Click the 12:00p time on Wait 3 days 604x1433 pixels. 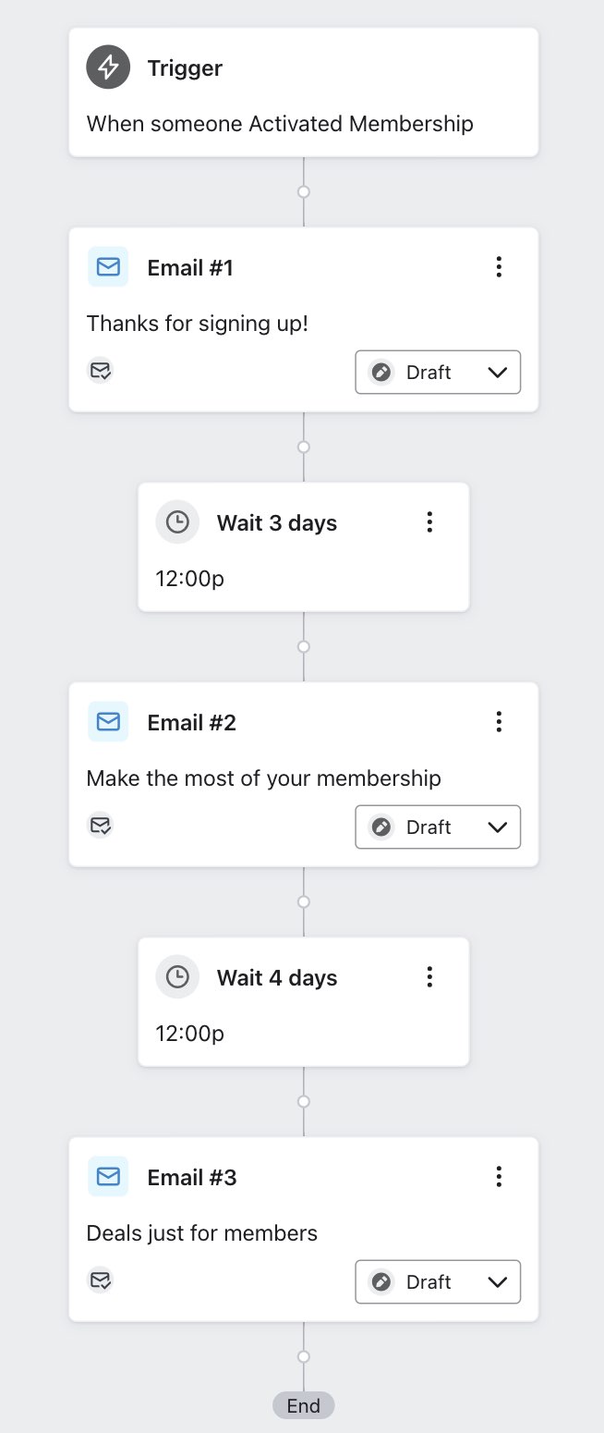click(x=189, y=578)
